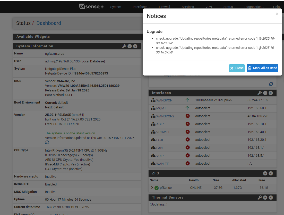This screenshot has height=215, width=284.
Task: Click the System Information wrench configure icon
Action: [124, 46]
